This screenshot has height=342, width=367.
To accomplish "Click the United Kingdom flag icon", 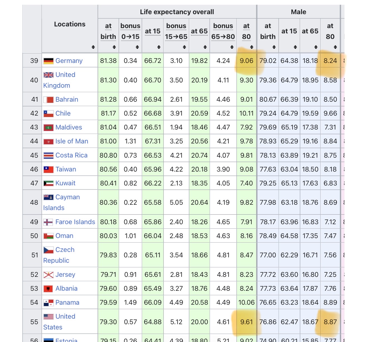I will (48, 75).
